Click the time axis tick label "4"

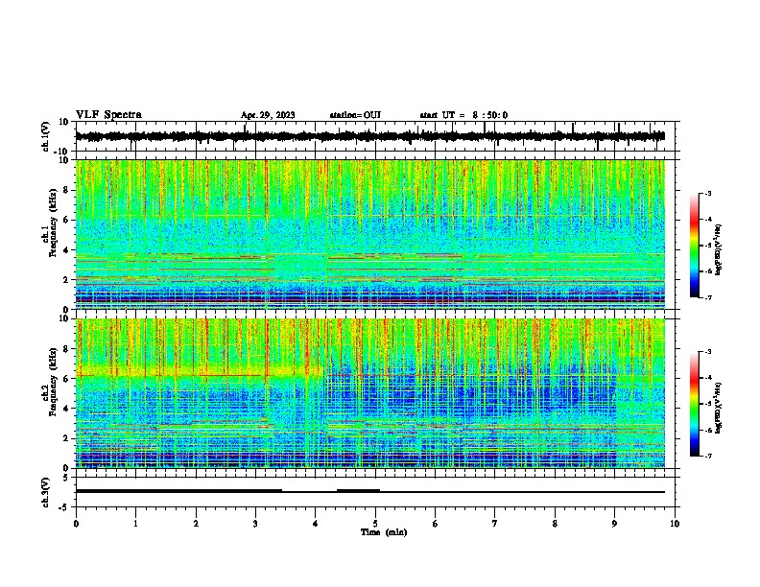(316, 524)
